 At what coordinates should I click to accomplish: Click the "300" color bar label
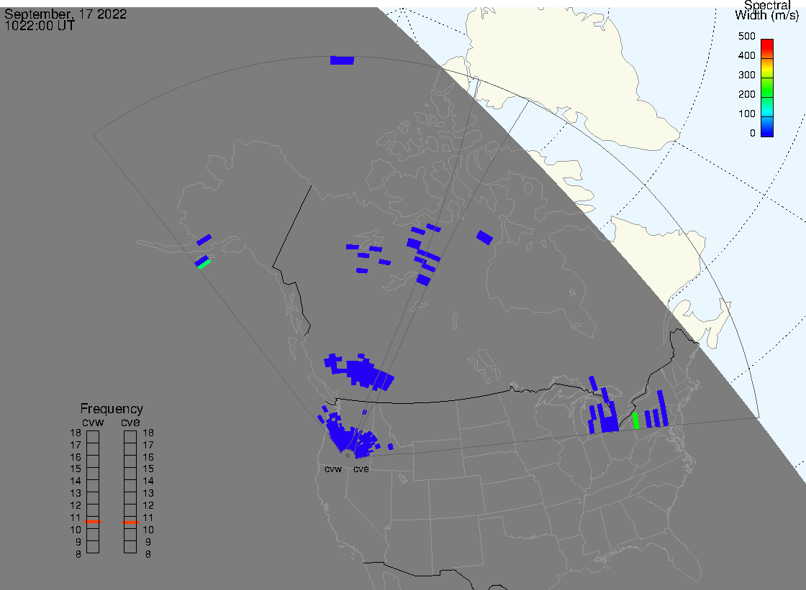coord(746,75)
